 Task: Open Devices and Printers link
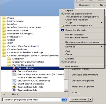(x=85, y=75)
